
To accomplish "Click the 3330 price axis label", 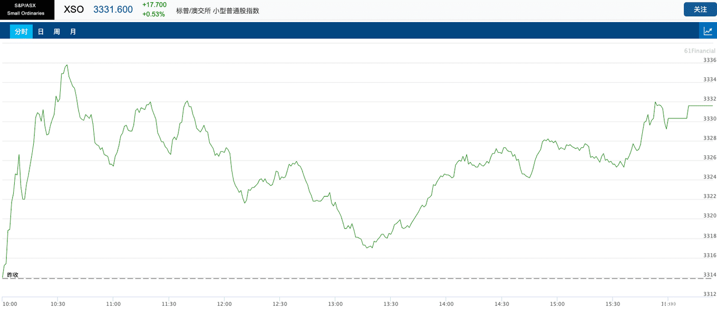I will [x=710, y=118].
